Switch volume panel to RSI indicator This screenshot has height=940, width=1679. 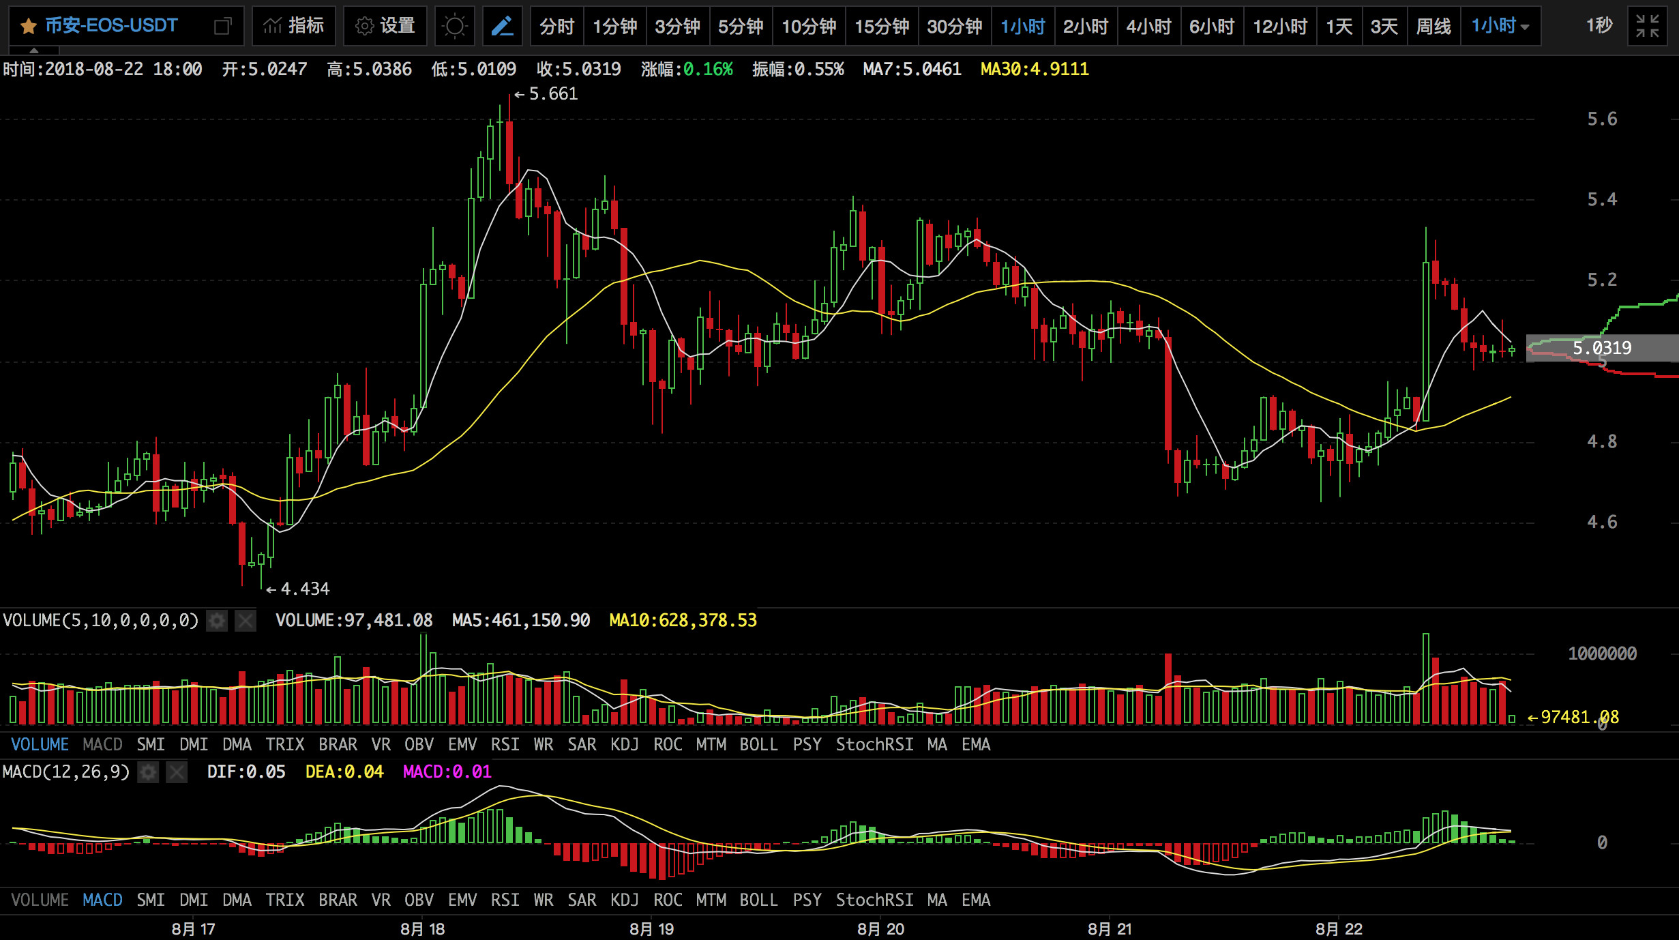(x=505, y=744)
